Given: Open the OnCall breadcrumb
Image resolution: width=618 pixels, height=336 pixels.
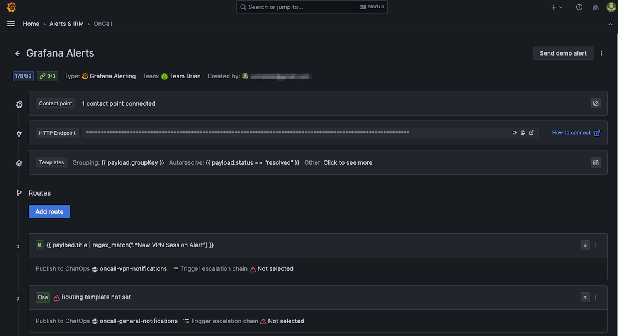Looking at the screenshot, I should [x=103, y=24].
